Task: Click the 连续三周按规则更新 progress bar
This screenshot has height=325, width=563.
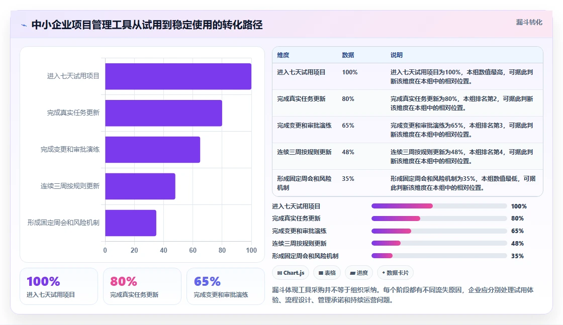Action: tap(439, 244)
